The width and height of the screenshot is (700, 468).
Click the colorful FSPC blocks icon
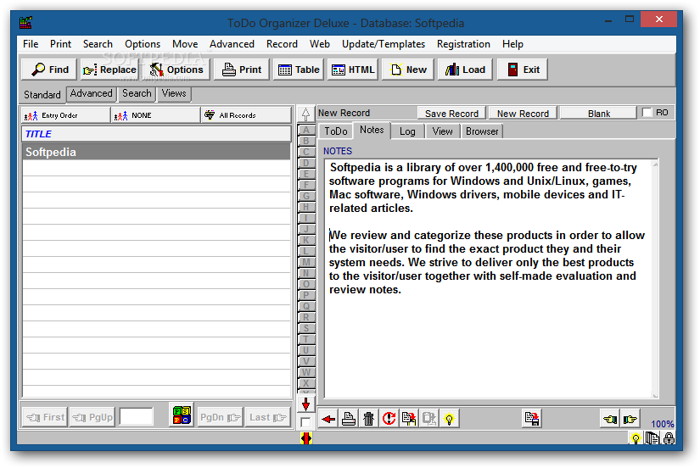click(182, 415)
